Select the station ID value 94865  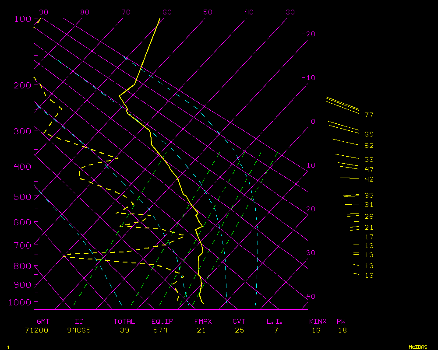point(79,330)
